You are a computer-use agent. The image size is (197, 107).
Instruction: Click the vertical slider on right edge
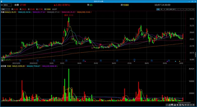click(196, 55)
